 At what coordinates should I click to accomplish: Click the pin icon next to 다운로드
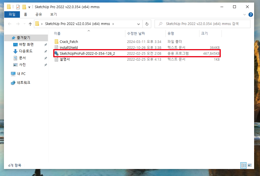click(46, 51)
